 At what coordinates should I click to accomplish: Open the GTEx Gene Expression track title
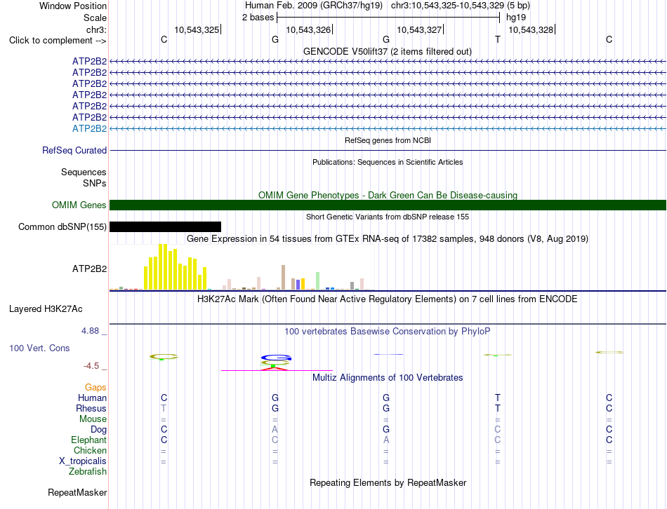388,239
